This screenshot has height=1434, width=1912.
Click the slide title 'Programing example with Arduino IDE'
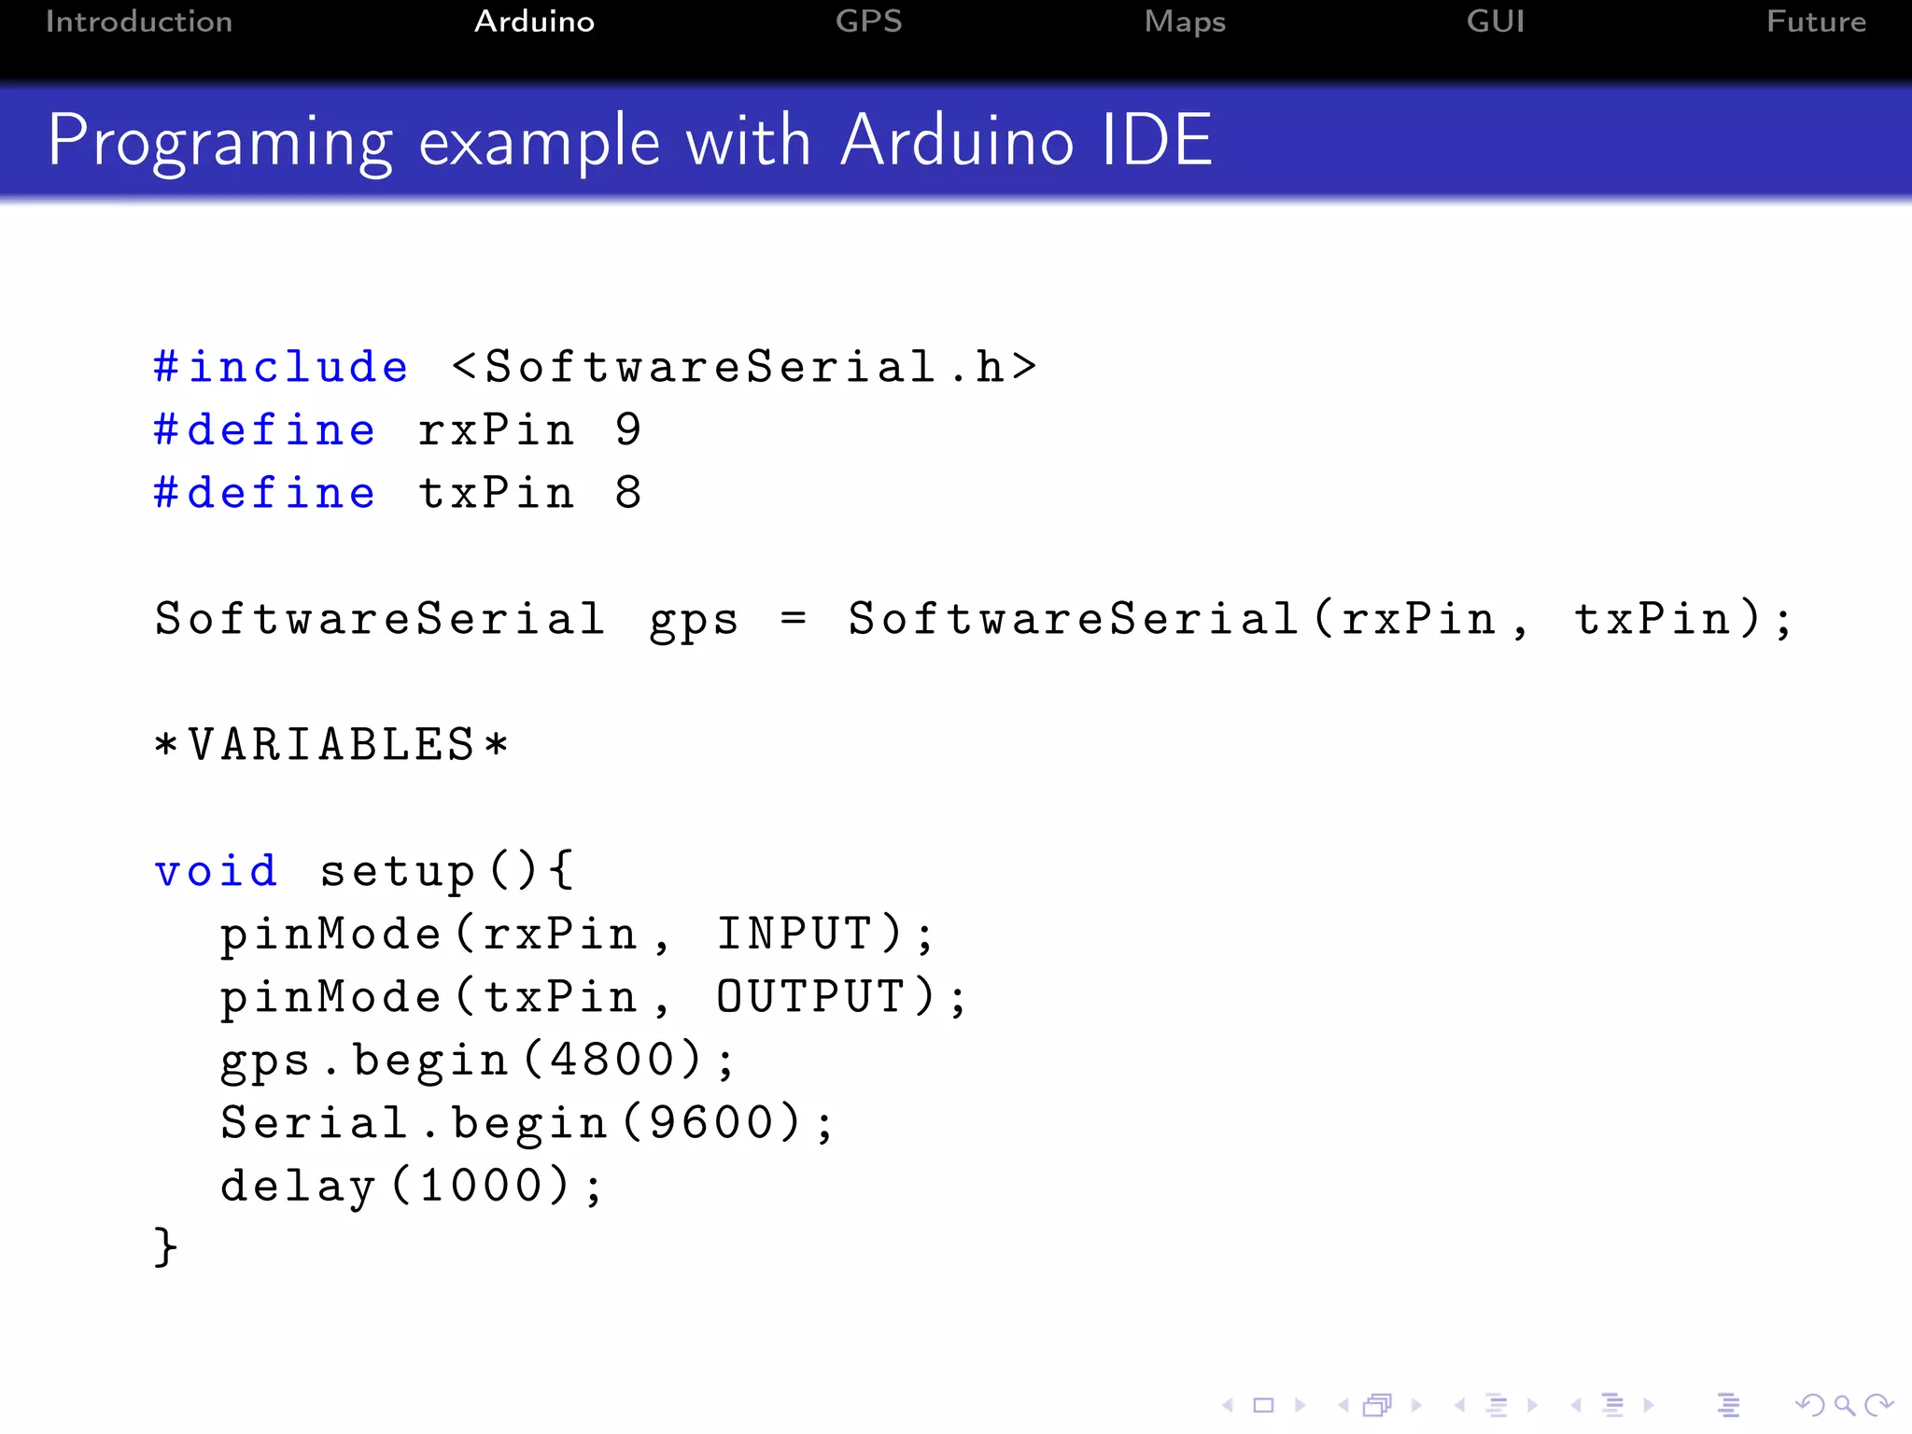pos(630,140)
